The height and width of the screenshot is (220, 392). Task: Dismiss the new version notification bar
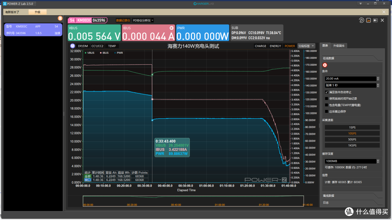pyautogui.click(x=384, y=12)
